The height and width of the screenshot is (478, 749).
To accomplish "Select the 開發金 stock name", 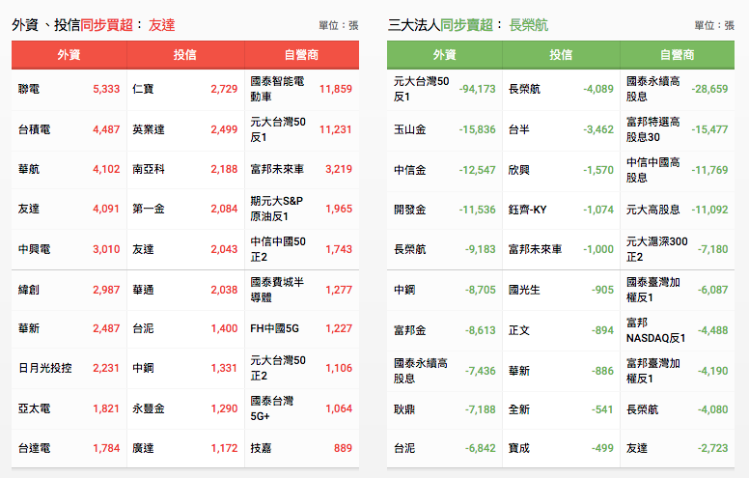I will [x=410, y=210].
